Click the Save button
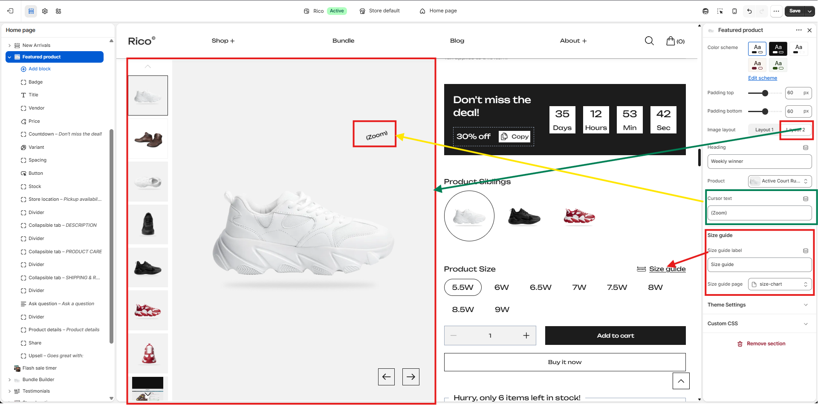This screenshot has height=405, width=818. pos(795,11)
